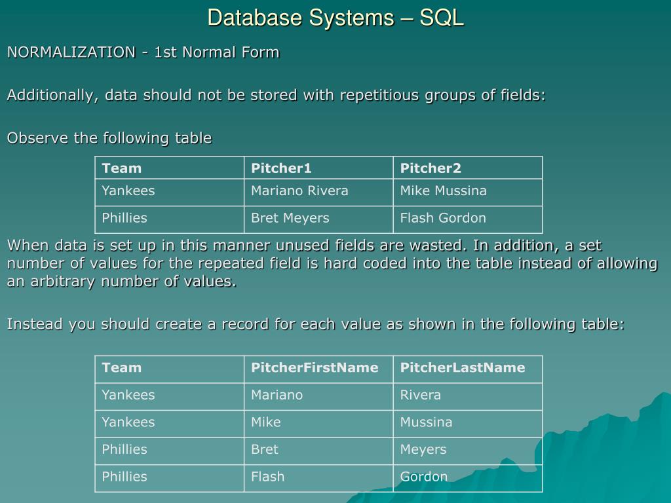Click the "Mussina" last name cell

[468, 424]
